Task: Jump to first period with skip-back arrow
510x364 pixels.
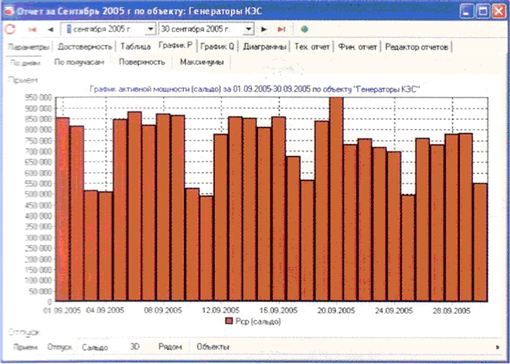Action: click(x=33, y=29)
